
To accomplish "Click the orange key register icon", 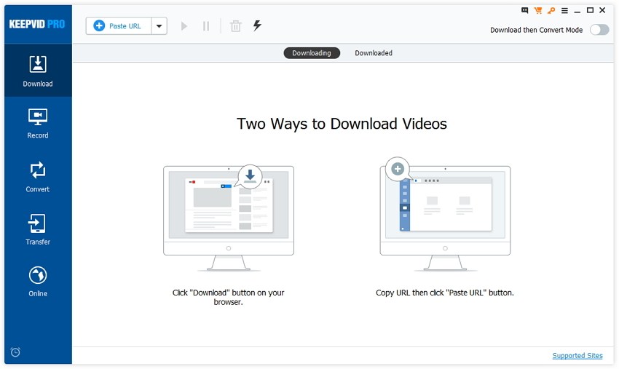I will tap(551, 10).
